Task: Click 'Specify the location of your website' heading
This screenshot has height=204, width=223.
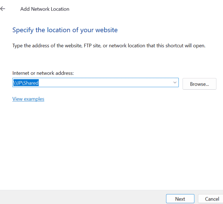Action: [65, 30]
